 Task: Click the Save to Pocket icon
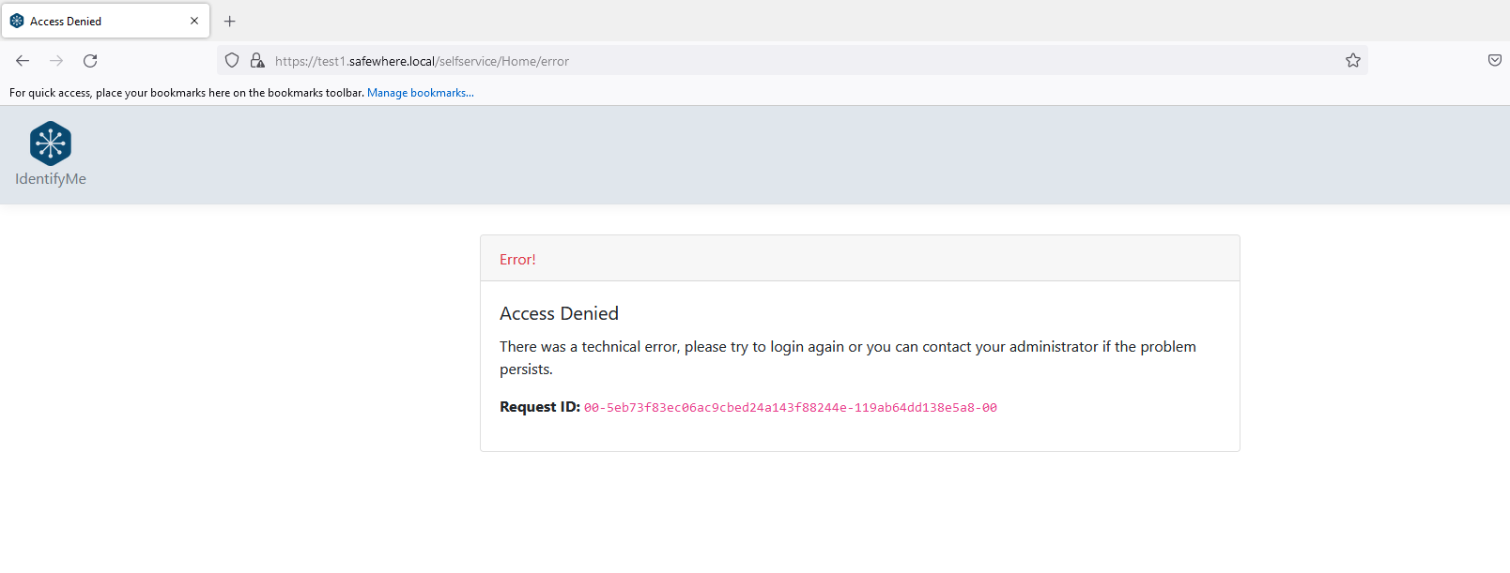[x=1494, y=61]
